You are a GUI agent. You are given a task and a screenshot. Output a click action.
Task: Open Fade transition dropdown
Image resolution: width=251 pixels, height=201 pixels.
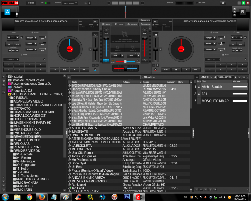pyautogui.click(x=117, y=56)
